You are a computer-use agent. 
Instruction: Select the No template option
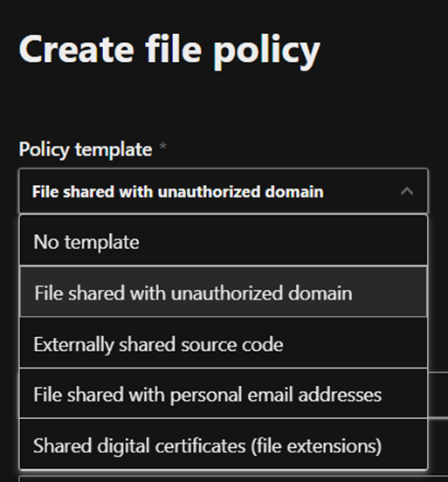pyautogui.click(x=224, y=241)
